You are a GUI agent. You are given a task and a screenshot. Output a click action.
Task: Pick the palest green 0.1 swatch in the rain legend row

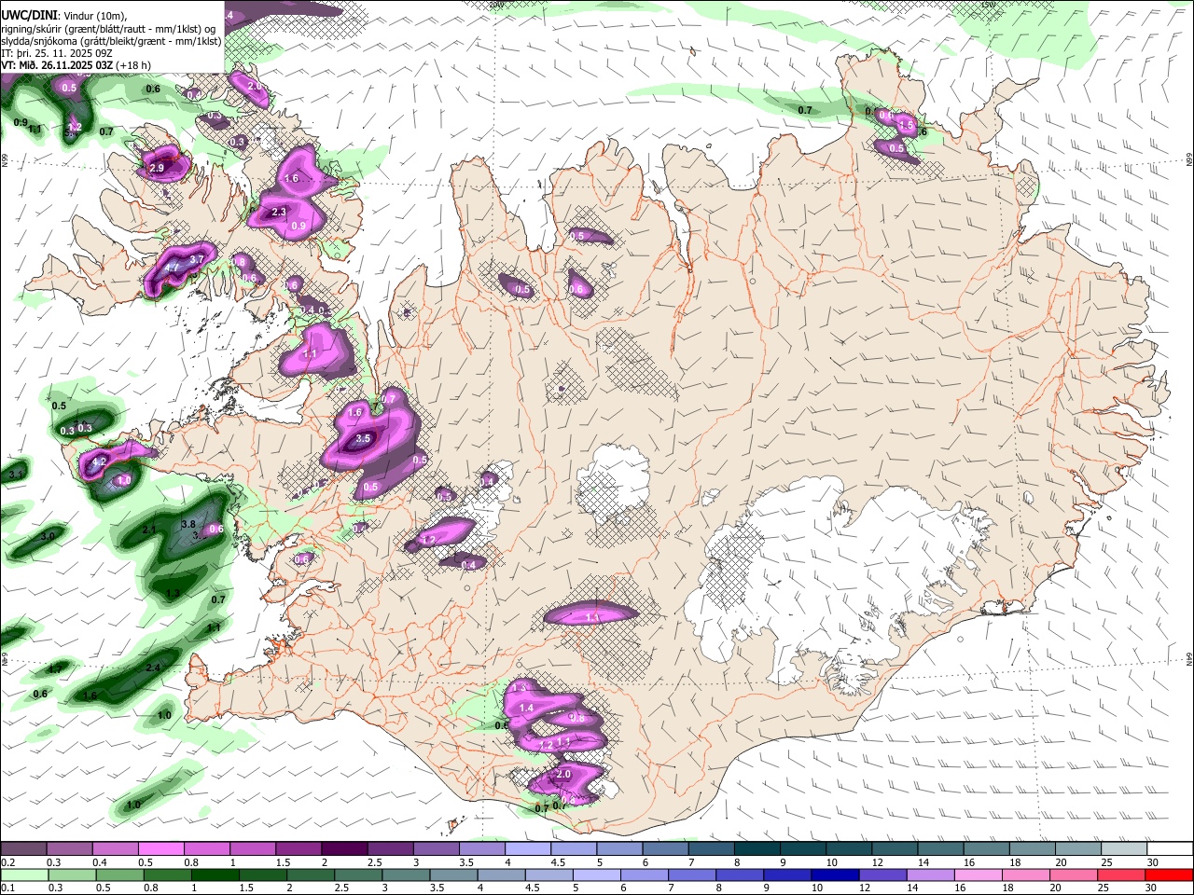pos(23,874)
